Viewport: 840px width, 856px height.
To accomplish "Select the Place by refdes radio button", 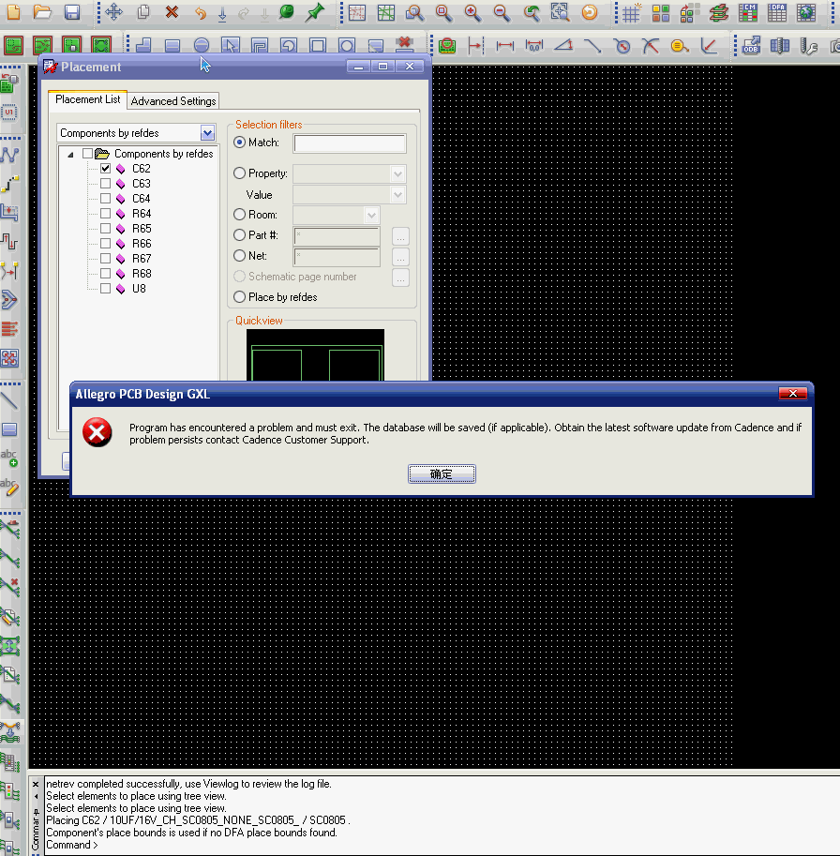I will point(239,297).
